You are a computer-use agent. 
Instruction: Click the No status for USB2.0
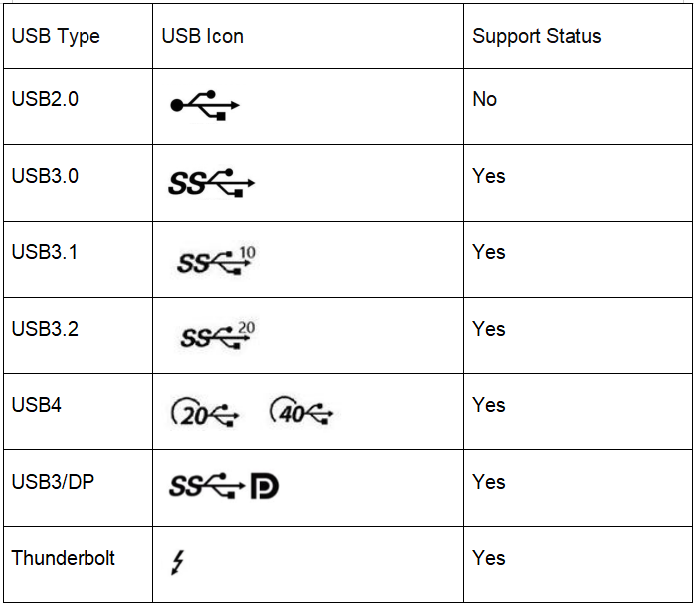click(x=484, y=99)
